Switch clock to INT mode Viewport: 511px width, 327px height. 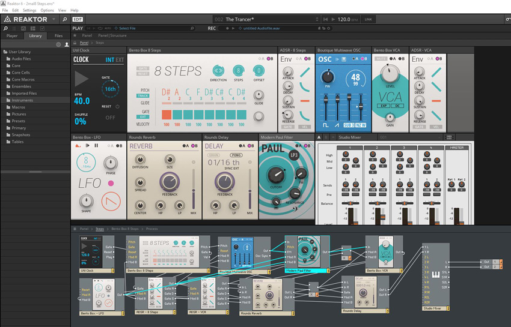[110, 60]
